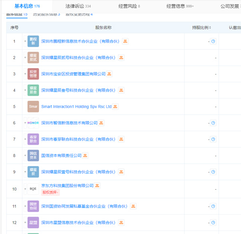Switch to 基本信息 tab
241x234 pixels.
(x=27, y=6)
